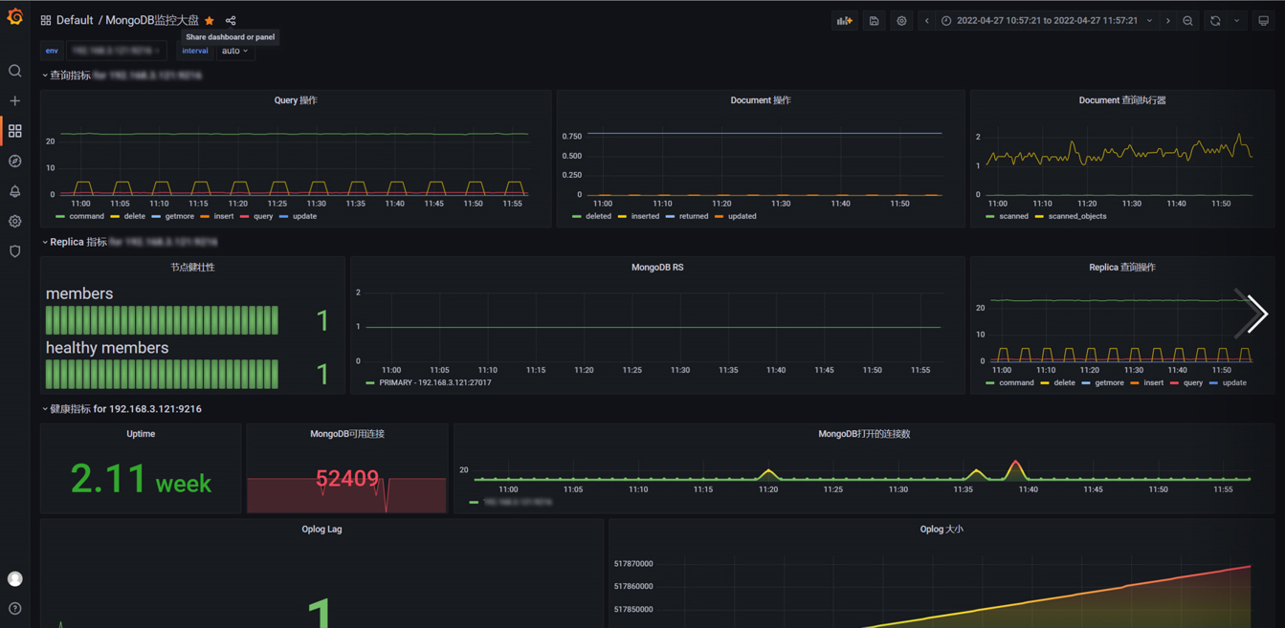Open the Query 操作 panel title menu
The width and height of the screenshot is (1285, 628).
pyautogui.click(x=295, y=100)
